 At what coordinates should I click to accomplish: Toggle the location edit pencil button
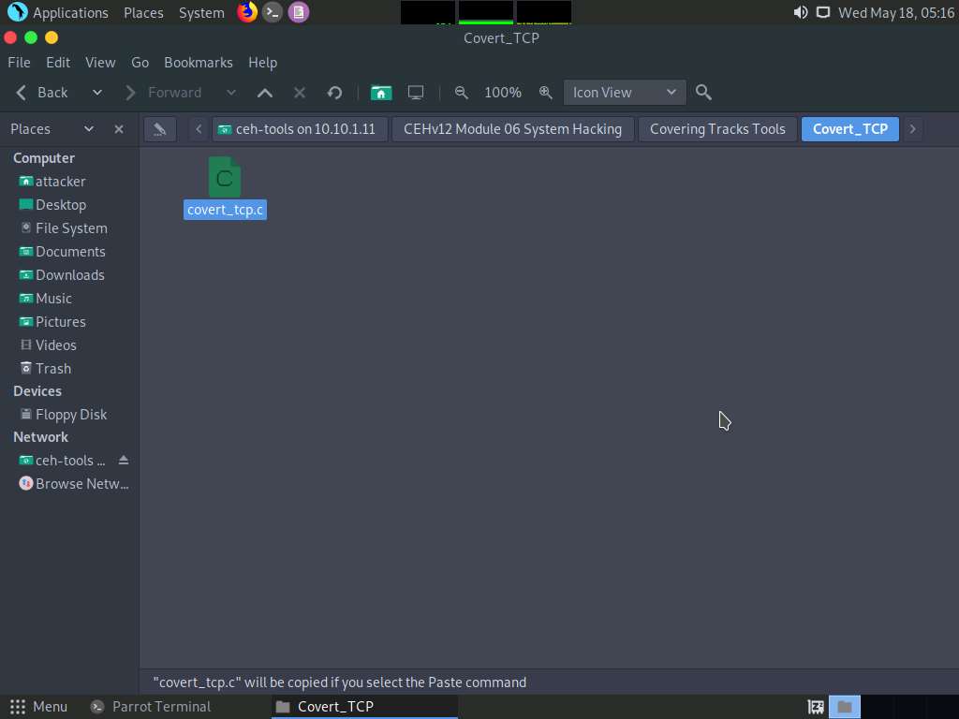(x=160, y=129)
